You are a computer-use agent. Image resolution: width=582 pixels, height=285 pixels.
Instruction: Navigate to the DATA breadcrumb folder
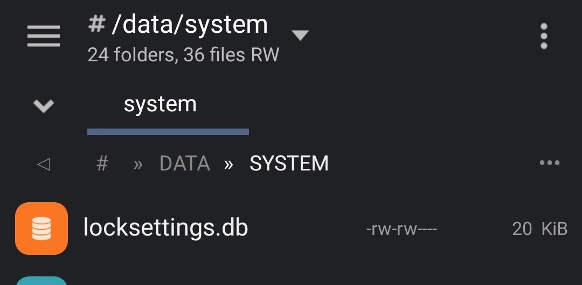(185, 163)
